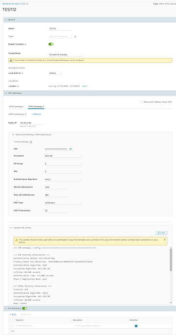Reveal the PSK with the eye icon
The width and height of the screenshot is (176, 335).
point(70,149)
